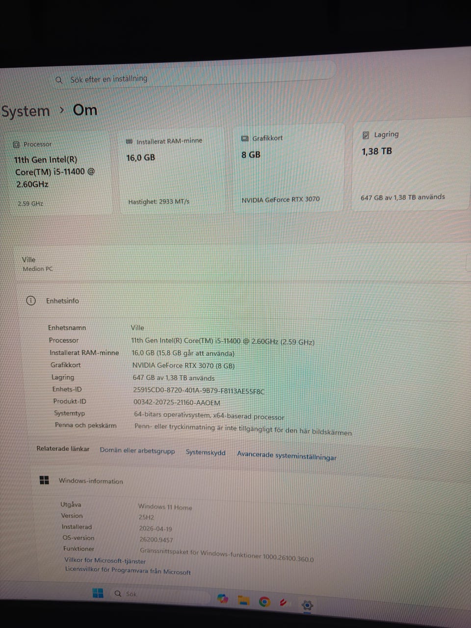Click the Installerat RAM-minne card icon
Image resolution: width=471 pixels, height=628 pixels.
(x=130, y=141)
